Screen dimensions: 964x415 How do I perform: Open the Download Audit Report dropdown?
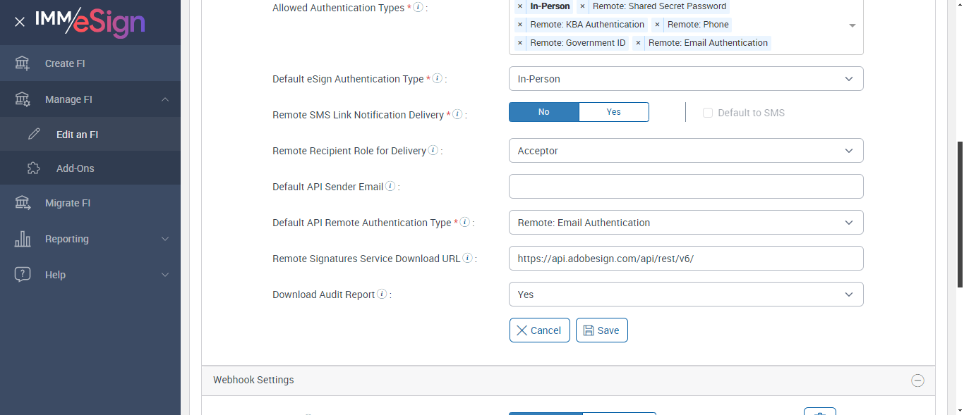(685, 295)
